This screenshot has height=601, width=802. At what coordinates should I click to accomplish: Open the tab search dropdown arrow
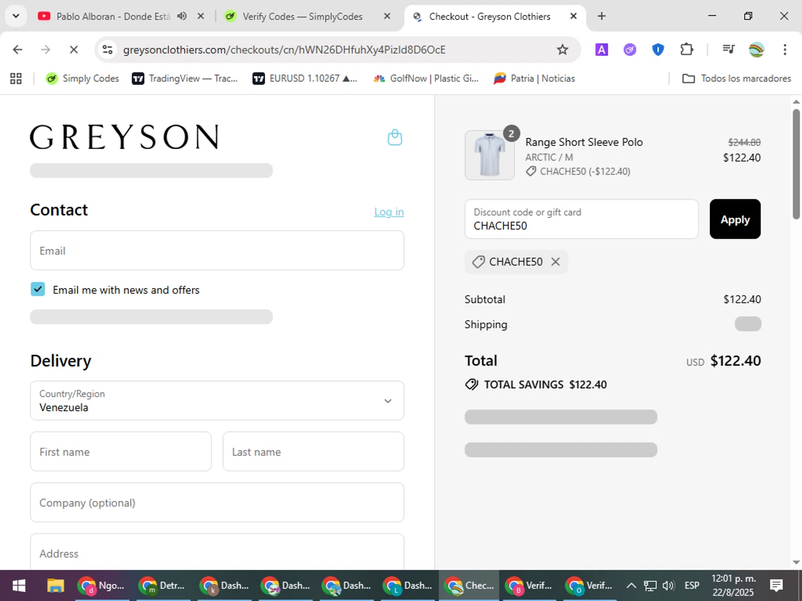pyautogui.click(x=16, y=16)
